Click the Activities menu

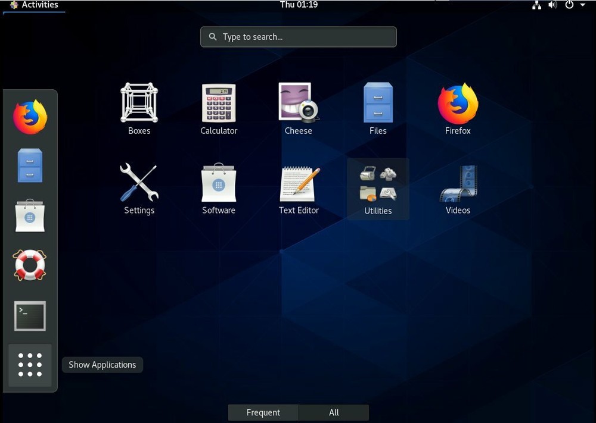tap(34, 5)
